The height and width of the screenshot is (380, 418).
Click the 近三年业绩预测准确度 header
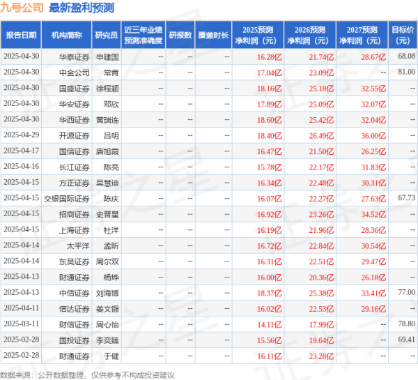[144, 35]
